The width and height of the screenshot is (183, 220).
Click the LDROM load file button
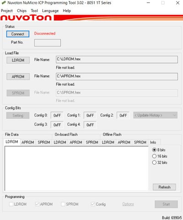18,60
